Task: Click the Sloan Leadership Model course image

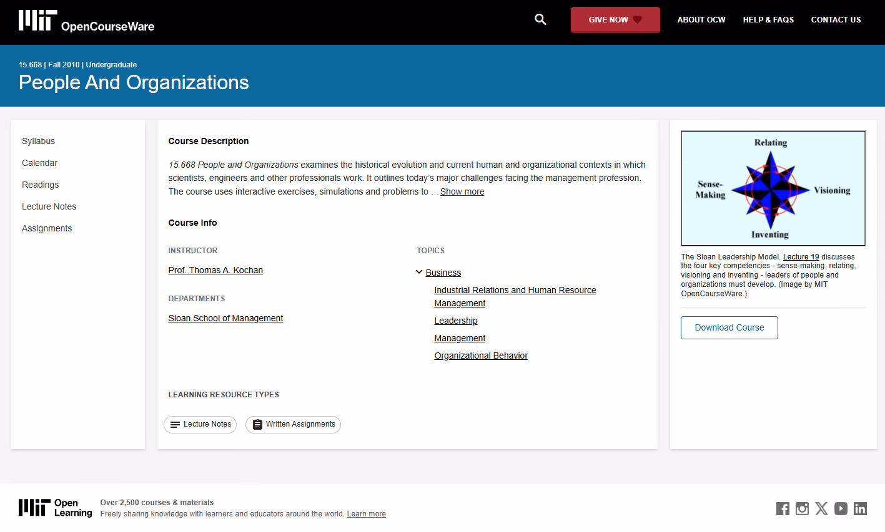Action: point(773,188)
